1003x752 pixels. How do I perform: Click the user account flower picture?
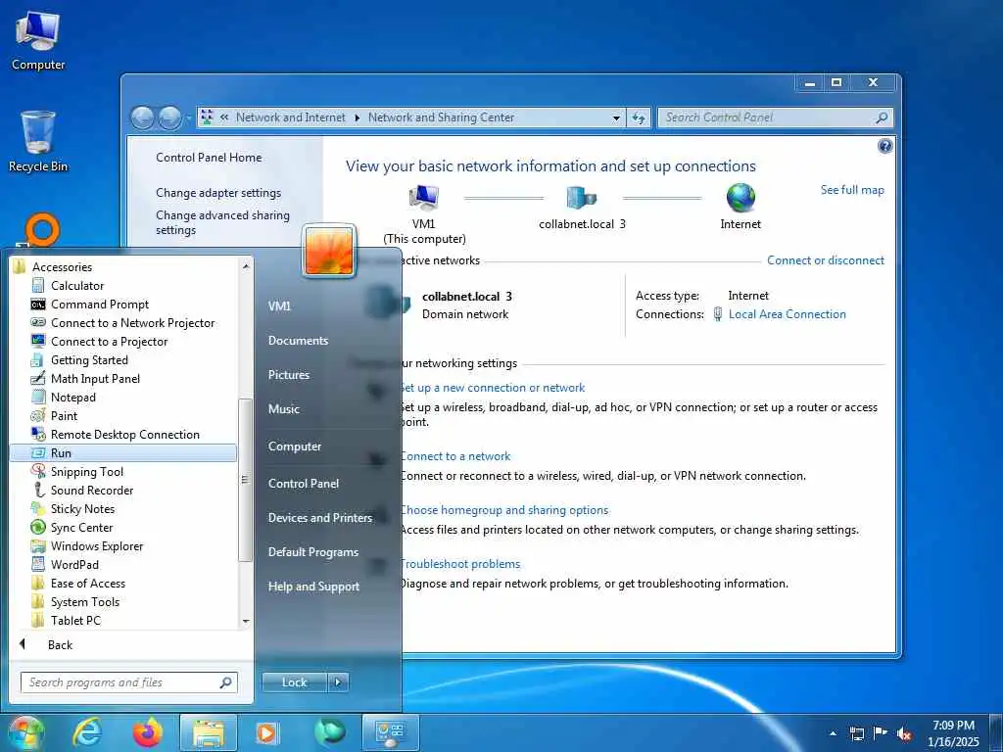coord(329,251)
